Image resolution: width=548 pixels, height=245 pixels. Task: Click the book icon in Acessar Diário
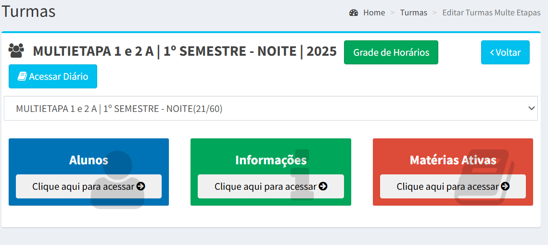click(x=22, y=76)
